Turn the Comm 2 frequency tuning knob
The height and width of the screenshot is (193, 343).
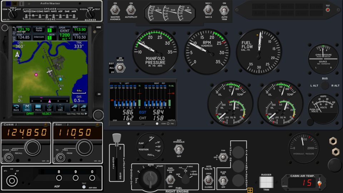33,148
